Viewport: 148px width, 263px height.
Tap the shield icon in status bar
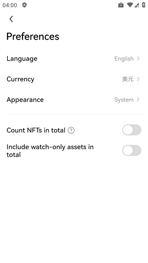(x=24, y=5)
